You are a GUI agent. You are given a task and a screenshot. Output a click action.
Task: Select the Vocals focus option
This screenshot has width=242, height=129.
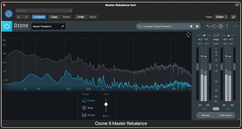pos(88,100)
